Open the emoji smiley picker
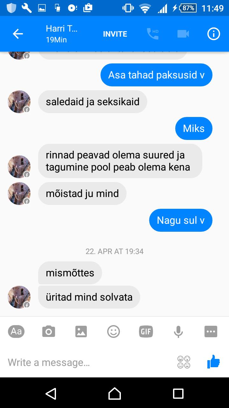Screen dimensions: 229x408 [114, 331]
